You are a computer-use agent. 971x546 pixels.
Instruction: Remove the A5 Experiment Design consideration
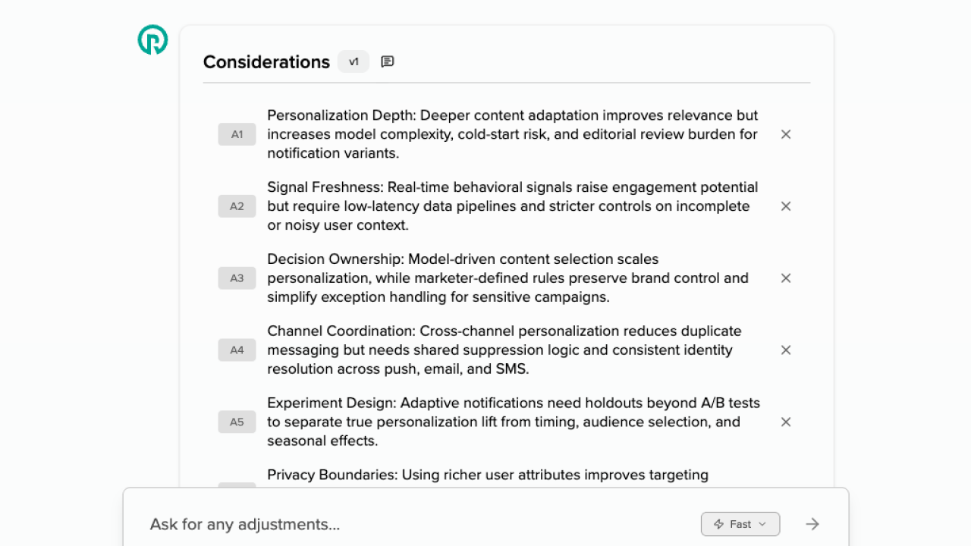coord(786,422)
